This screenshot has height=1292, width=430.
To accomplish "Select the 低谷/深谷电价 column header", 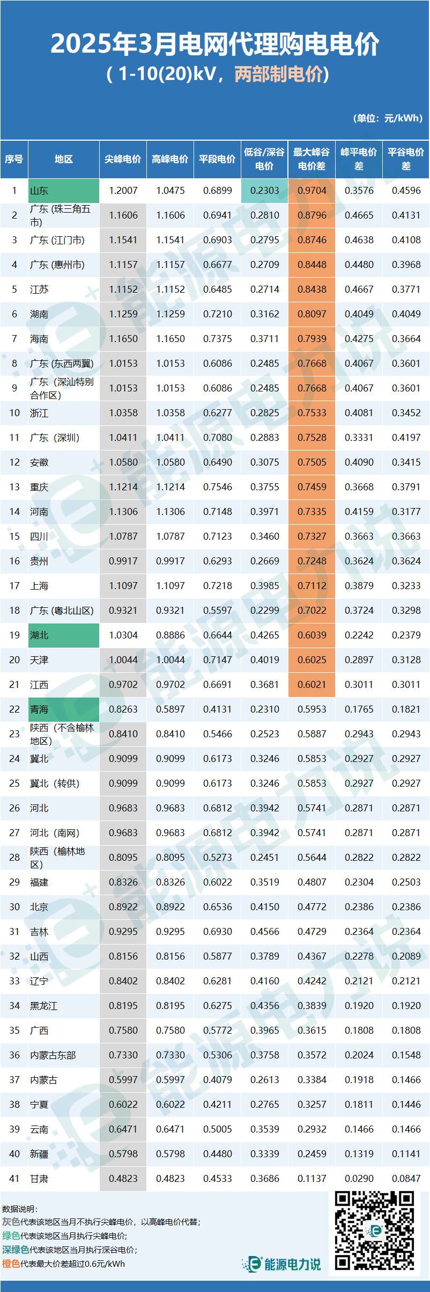I will tap(264, 159).
